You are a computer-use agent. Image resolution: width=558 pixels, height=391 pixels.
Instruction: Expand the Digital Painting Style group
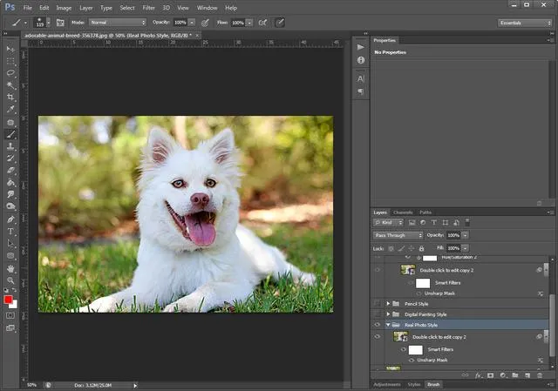(x=388, y=314)
